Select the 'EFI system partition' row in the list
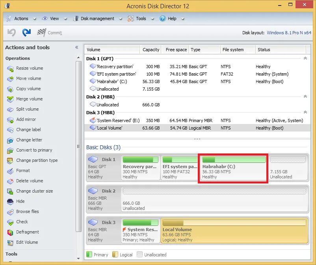The width and height of the screenshot is (316, 265). pyautogui.click(x=197, y=74)
